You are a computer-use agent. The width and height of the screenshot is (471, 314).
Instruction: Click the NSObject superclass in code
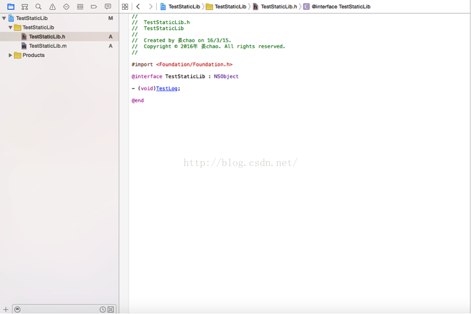[226, 77]
